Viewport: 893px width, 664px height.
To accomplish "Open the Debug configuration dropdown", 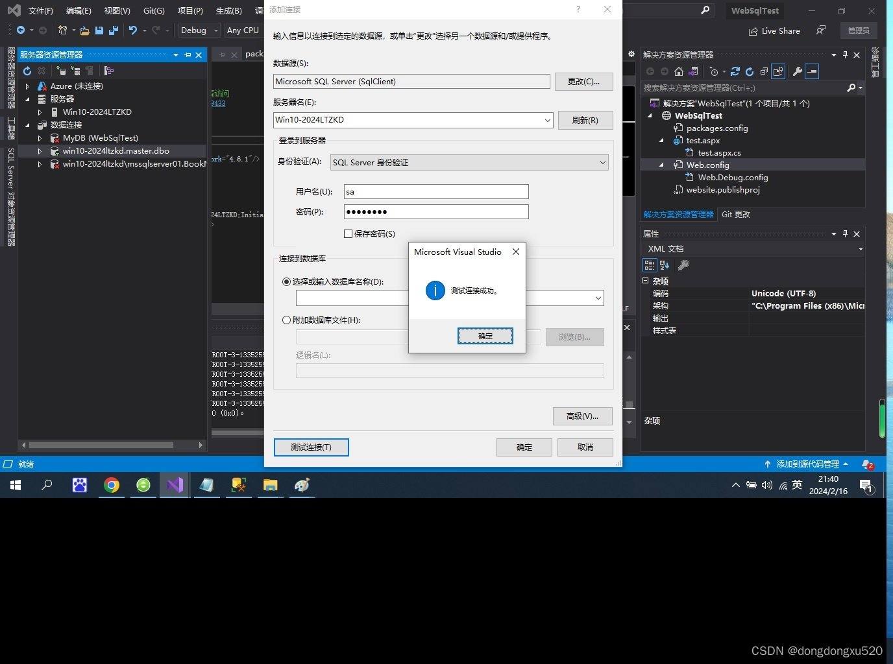I will coord(199,30).
